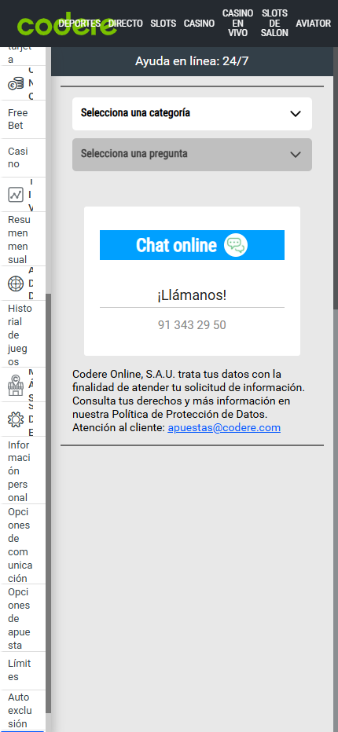Click the phone number 91 343 29 50
Screen dimensions: 338x732
click(192, 325)
